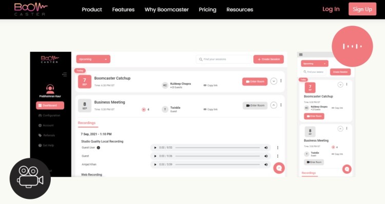Expand the Boomcaster Catchup session with its chevron in the desktop view
The image size is (385, 204).
pos(274,81)
